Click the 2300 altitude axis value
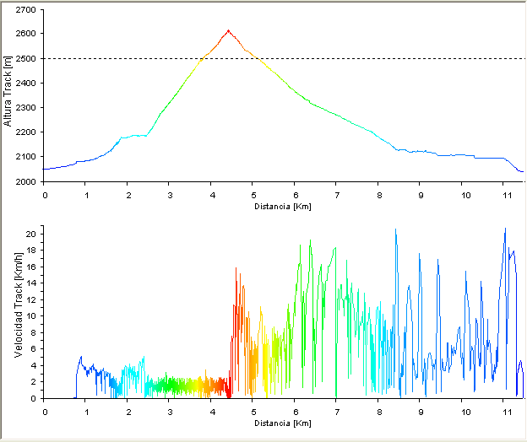Viewport: 527px width, 442px height. click(26, 108)
